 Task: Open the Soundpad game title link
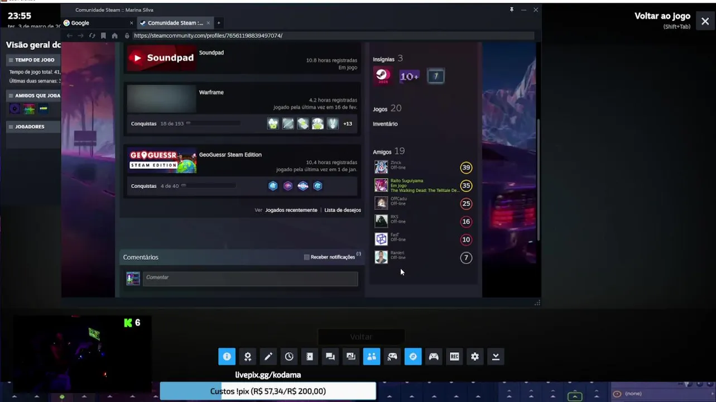212,52
